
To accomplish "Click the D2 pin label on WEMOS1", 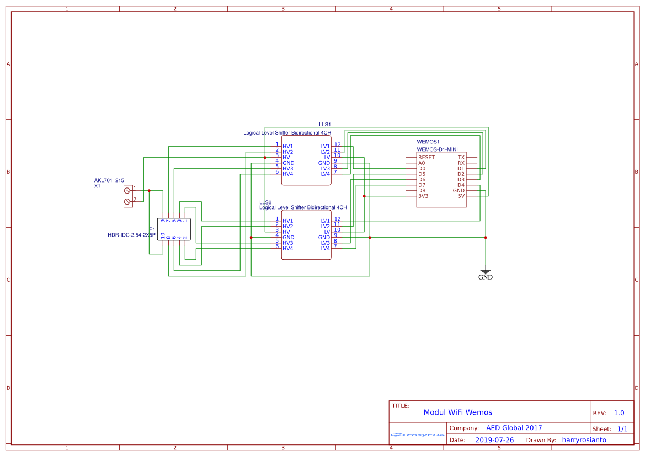I will (x=461, y=174).
